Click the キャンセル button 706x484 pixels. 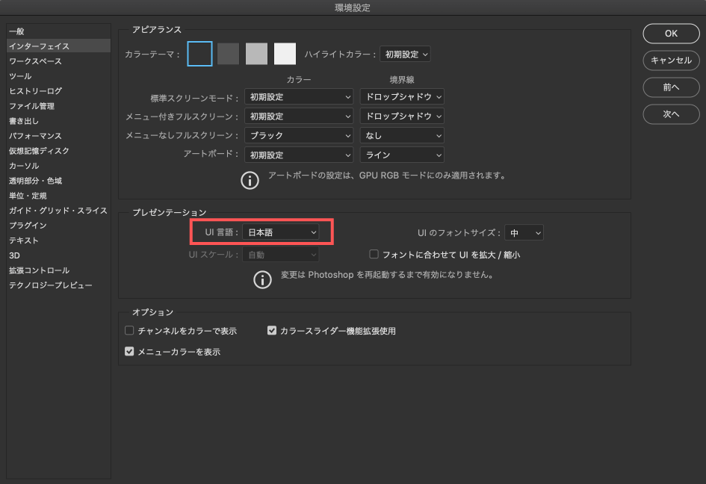(671, 60)
